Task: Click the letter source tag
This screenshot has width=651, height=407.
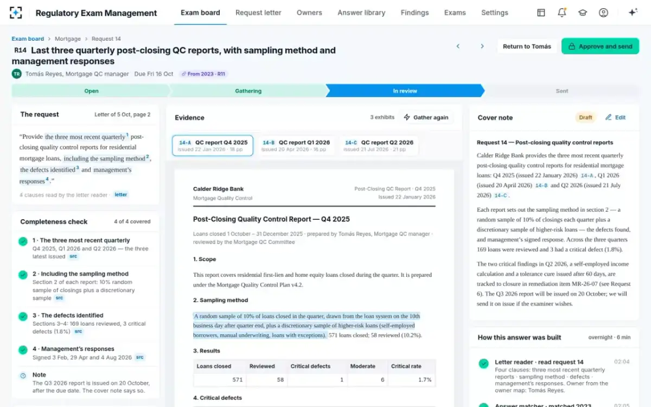Action: pyautogui.click(x=120, y=195)
